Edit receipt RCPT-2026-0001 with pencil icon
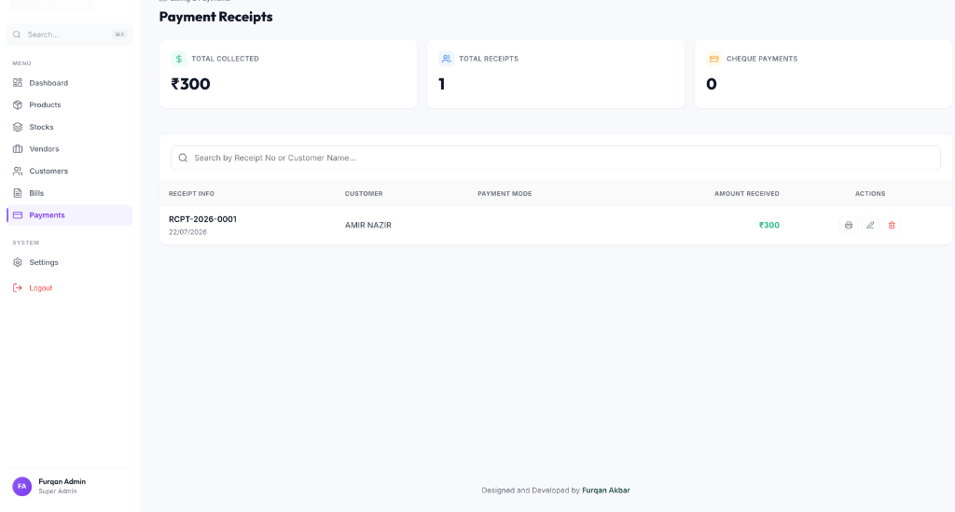This screenshot has width=955, height=512. click(870, 226)
